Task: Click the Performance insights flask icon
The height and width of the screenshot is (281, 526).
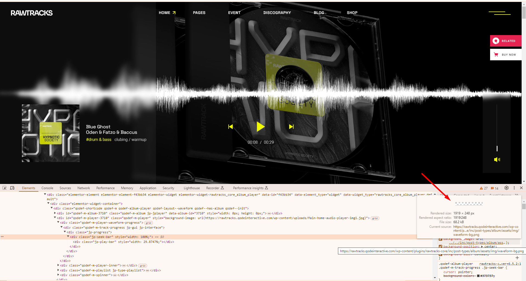Action: pyautogui.click(x=266, y=188)
